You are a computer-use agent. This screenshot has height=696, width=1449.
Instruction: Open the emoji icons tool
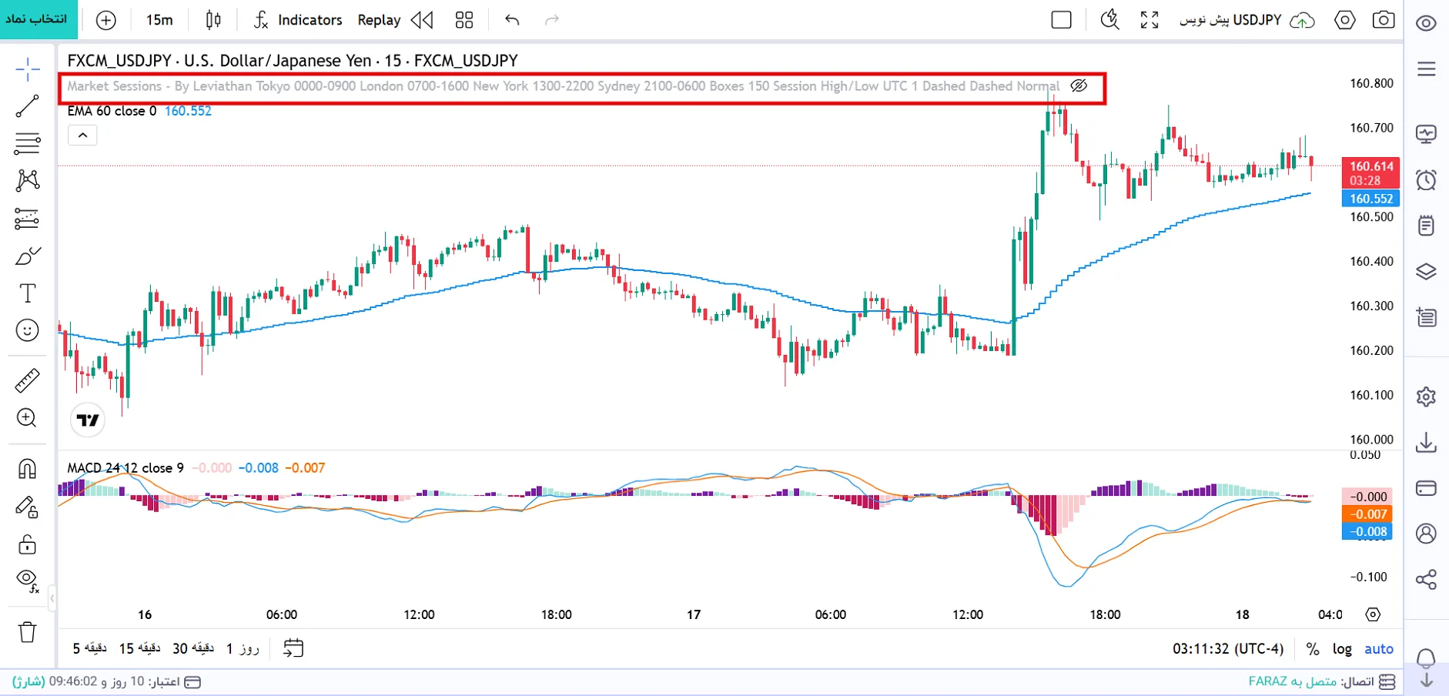[28, 331]
